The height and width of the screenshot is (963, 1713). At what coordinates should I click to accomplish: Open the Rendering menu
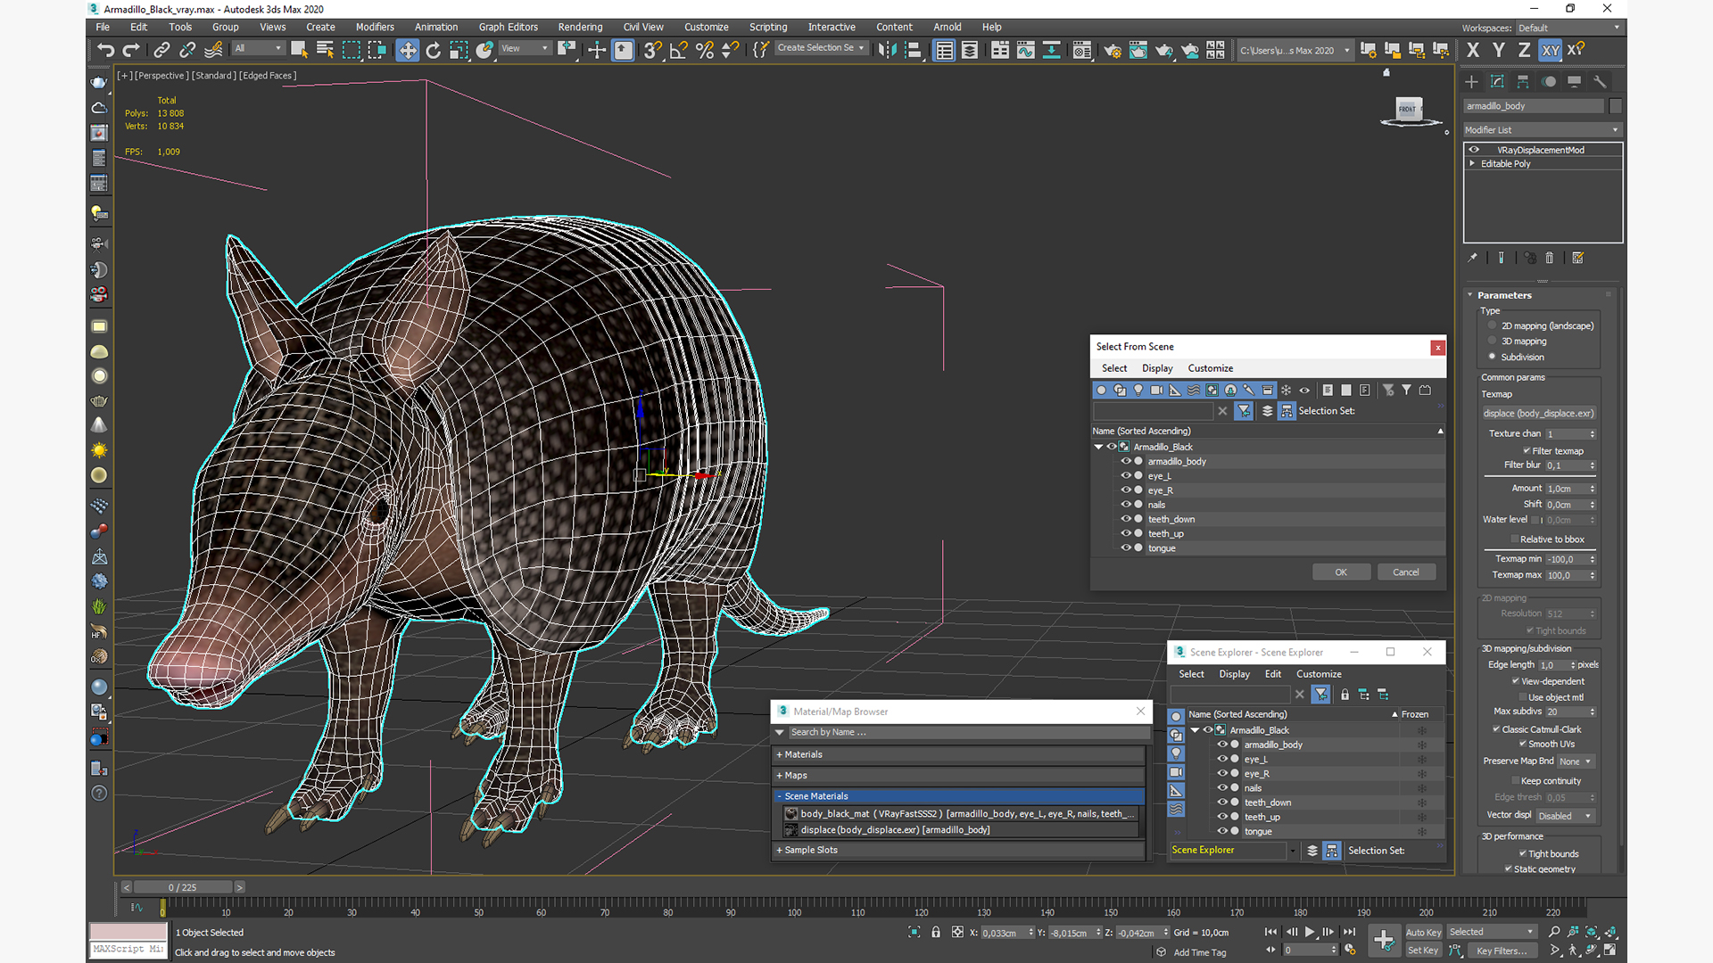580,27
